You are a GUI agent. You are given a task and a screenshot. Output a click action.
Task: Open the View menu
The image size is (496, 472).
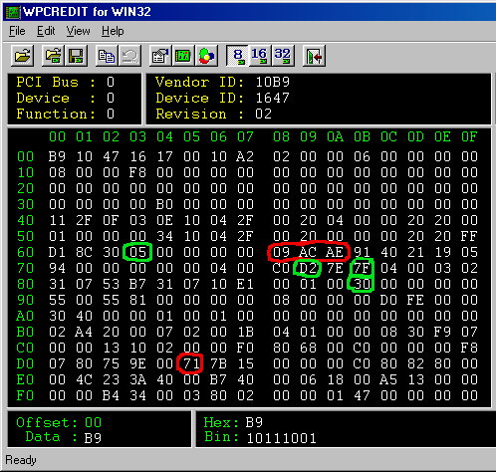click(x=78, y=31)
